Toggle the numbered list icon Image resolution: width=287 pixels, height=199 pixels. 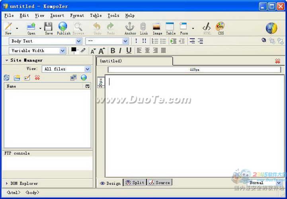point(155,41)
